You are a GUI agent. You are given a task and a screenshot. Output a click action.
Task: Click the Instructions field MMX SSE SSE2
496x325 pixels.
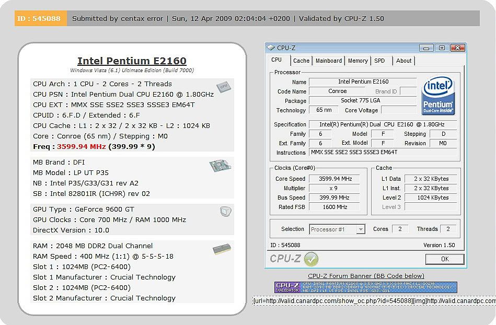point(383,153)
